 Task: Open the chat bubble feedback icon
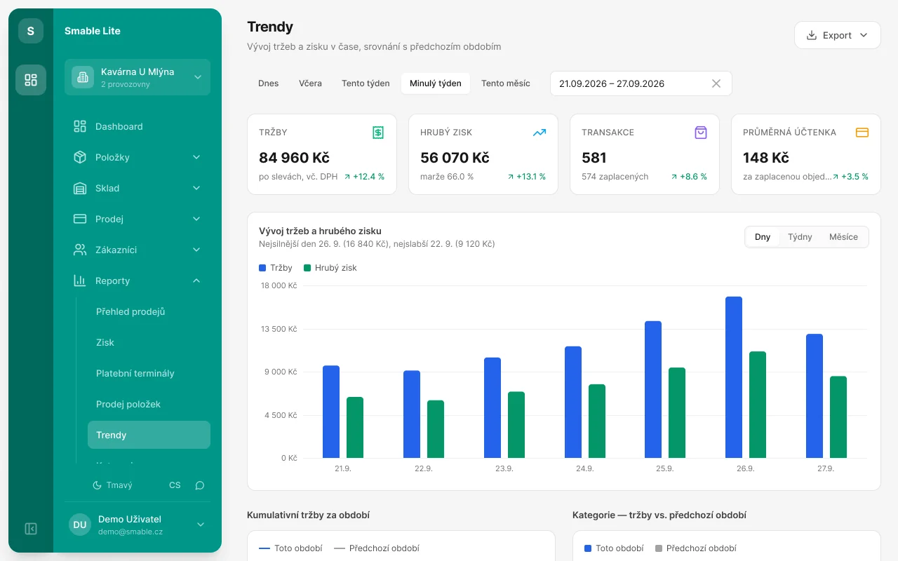[x=200, y=485]
